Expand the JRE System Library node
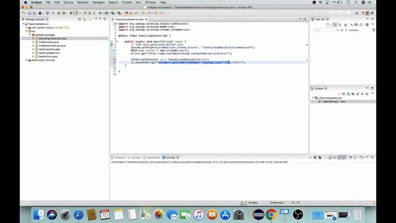Screen dimensions: 396x223 [x=27, y=27]
